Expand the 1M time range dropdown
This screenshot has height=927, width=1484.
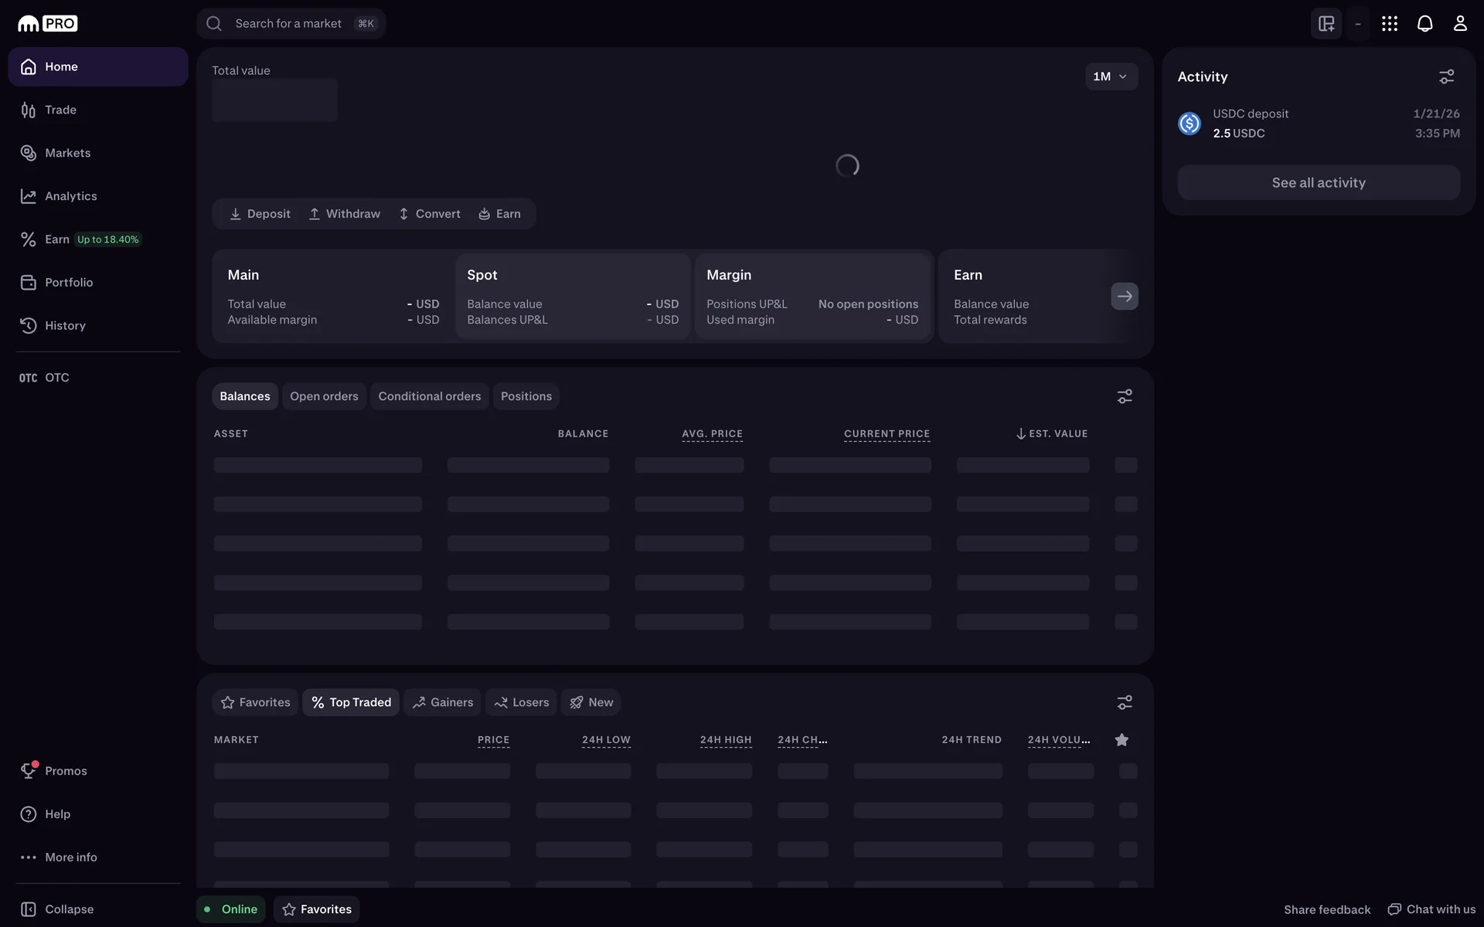(1111, 76)
